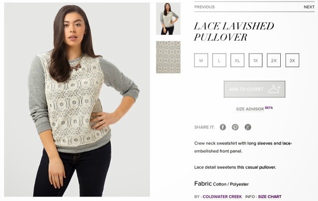Select the 1X size box
The width and height of the screenshot is (318, 201).
click(x=255, y=60)
